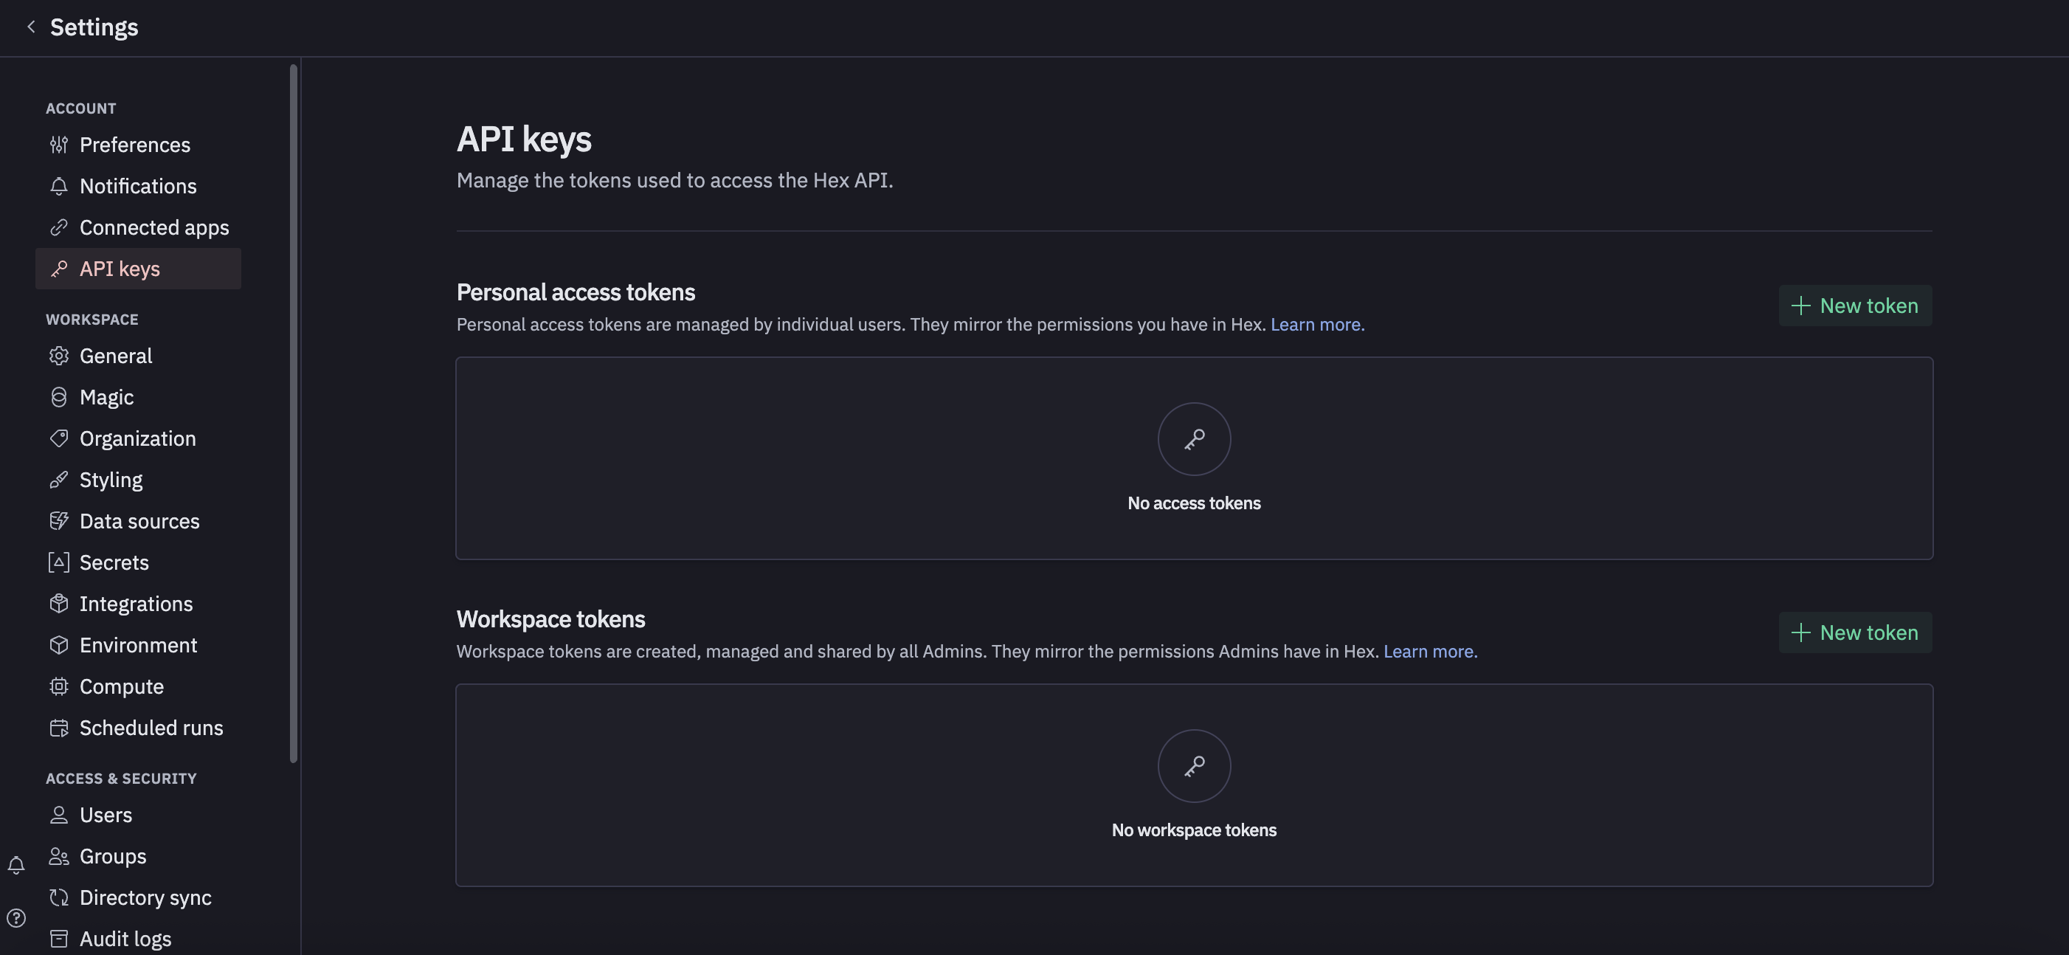2069x955 pixels.
Task: Create a new personal access token
Action: (x=1854, y=306)
